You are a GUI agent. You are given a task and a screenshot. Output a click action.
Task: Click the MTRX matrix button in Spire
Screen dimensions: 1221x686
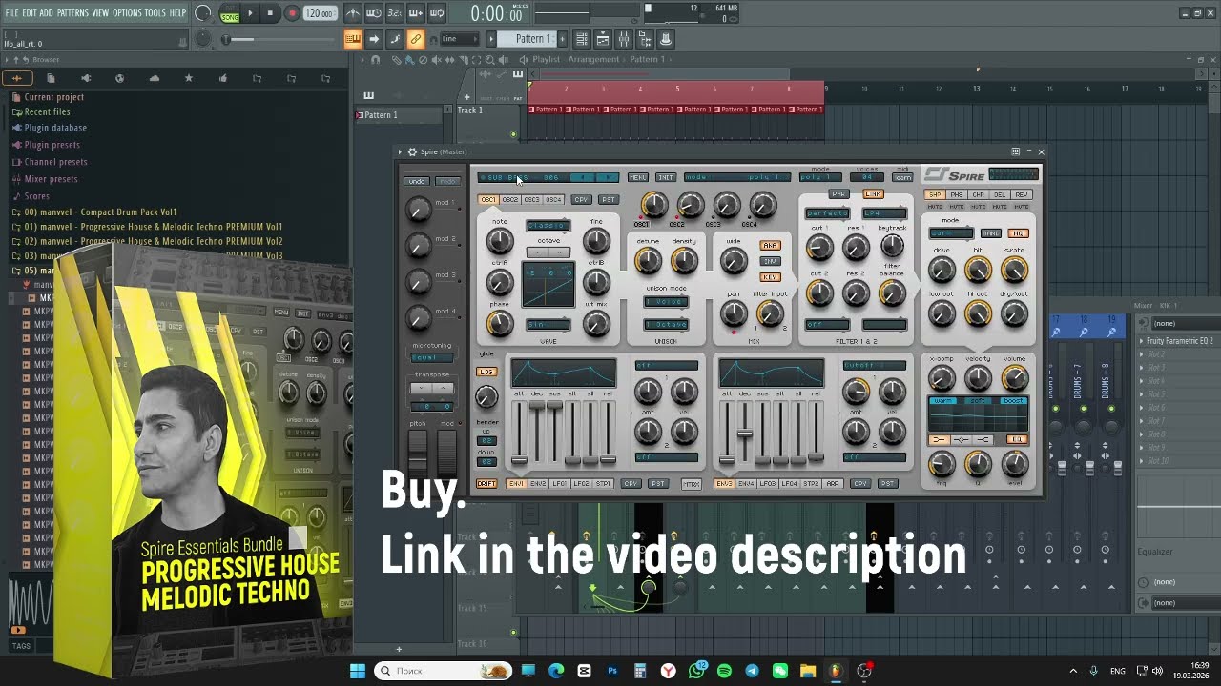point(692,484)
